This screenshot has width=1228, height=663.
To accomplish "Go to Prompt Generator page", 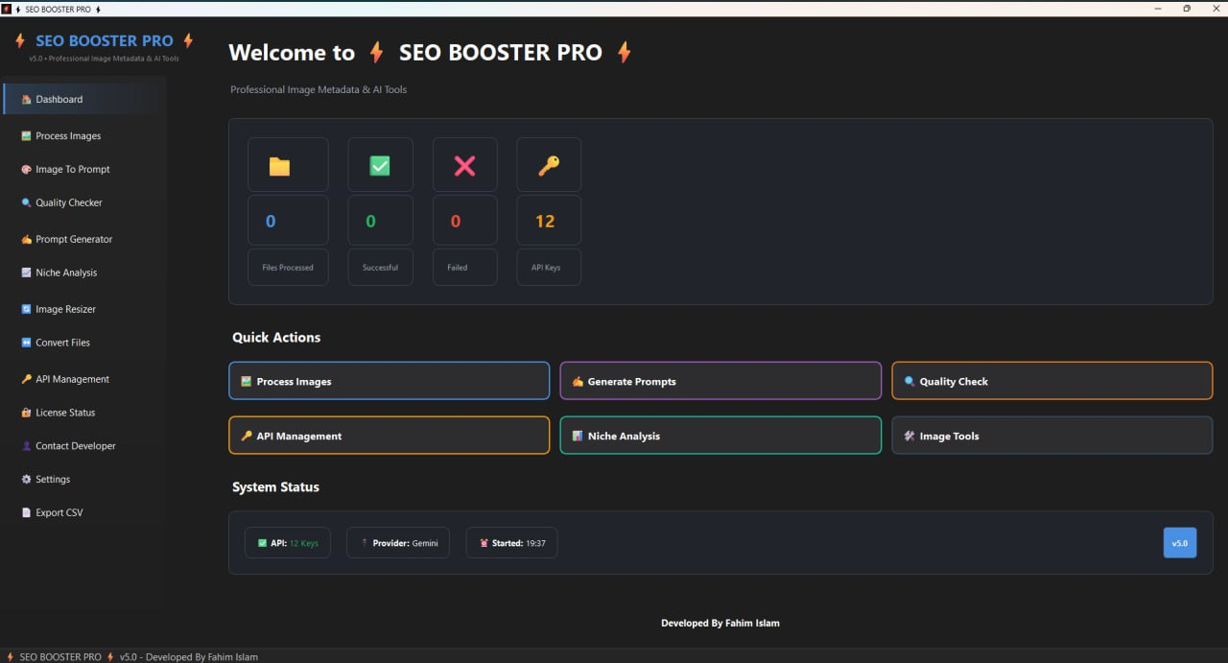I will [73, 240].
